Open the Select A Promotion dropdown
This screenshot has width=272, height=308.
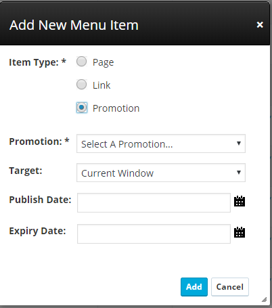pyautogui.click(x=161, y=144)
